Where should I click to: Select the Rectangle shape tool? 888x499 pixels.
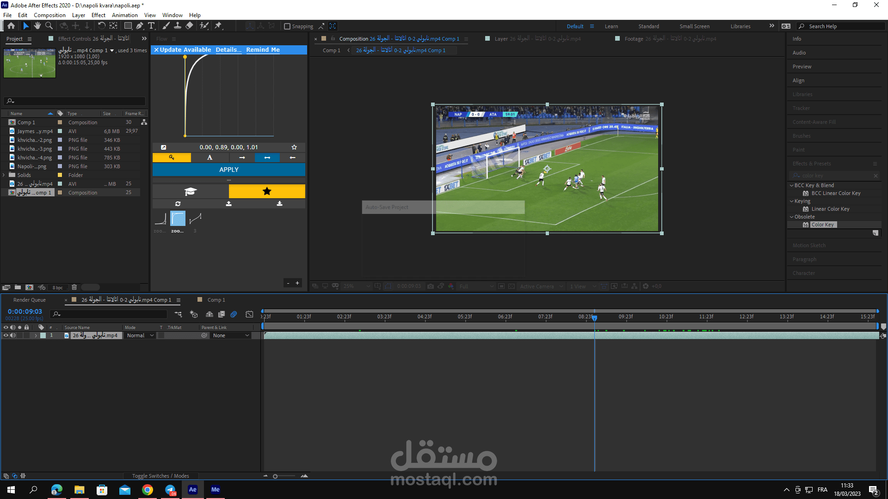click(128, 26)
